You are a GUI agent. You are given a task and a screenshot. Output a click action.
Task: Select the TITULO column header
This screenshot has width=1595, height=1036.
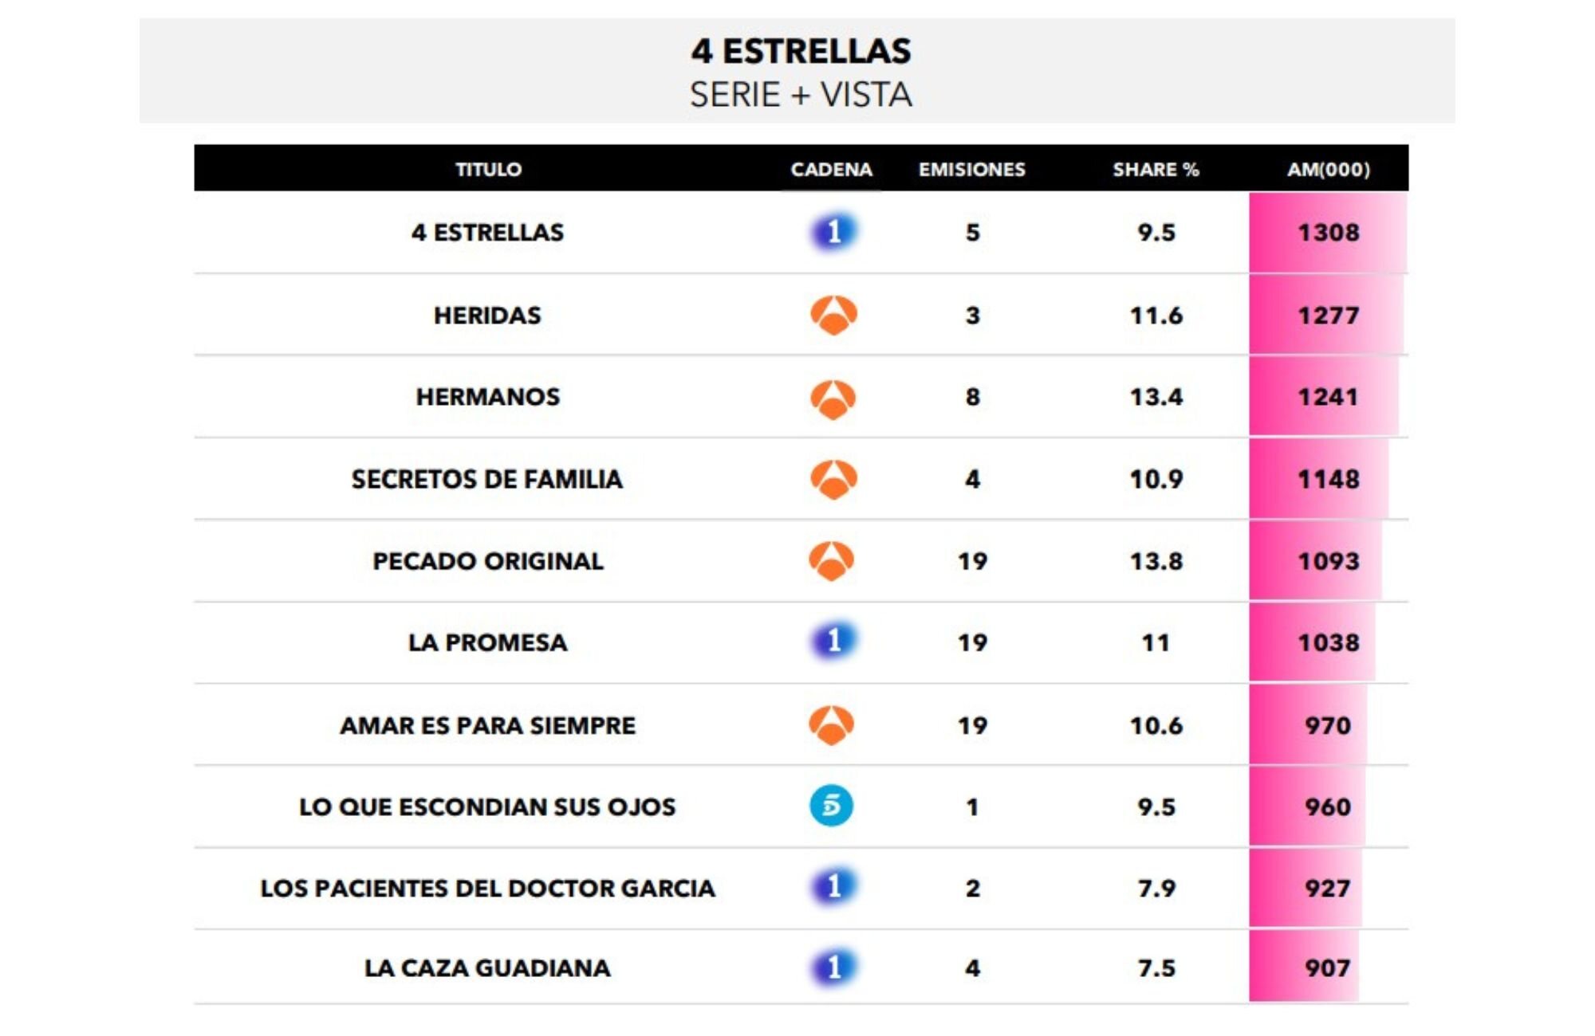click(x=488, y=169)
